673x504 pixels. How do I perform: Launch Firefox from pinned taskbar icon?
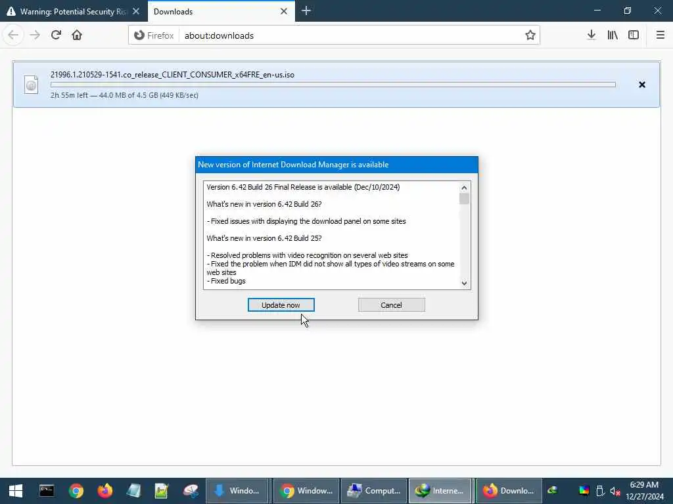tap(104, 491)
